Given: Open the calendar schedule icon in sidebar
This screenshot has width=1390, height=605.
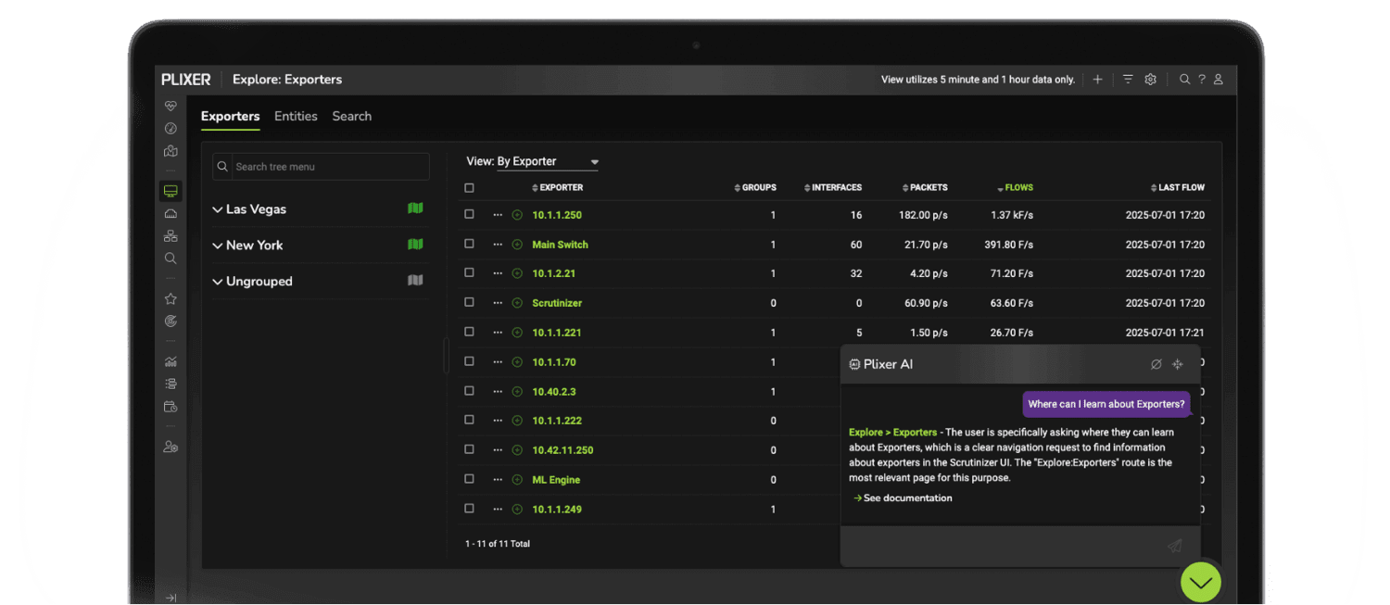Looking at the screenshot, I should pyautogui.click(x=171, y=407).
